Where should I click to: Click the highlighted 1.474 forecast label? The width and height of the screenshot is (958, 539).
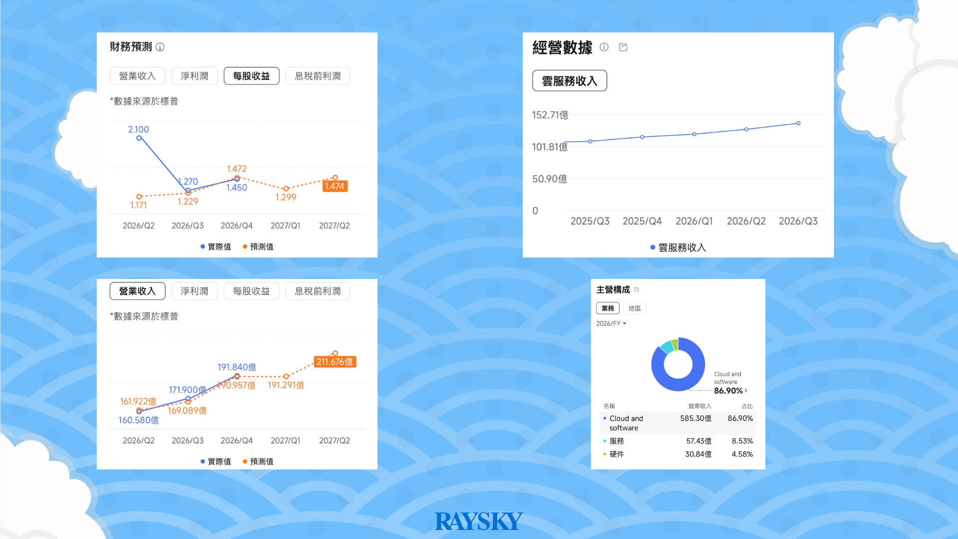(334, 186)
